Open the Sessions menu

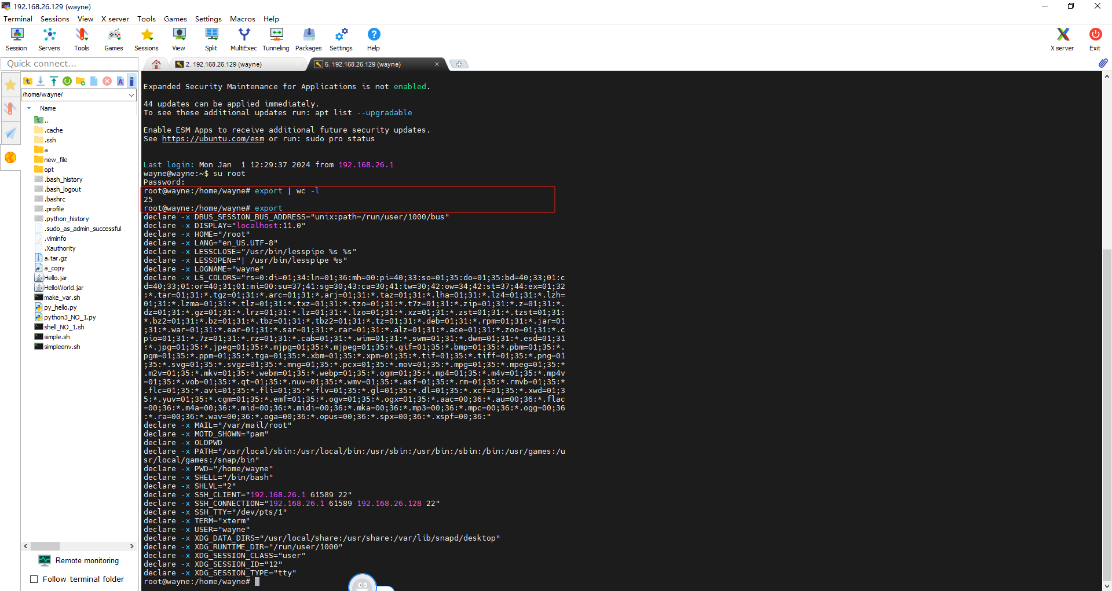pyautogui.click(x=55, y=19)
